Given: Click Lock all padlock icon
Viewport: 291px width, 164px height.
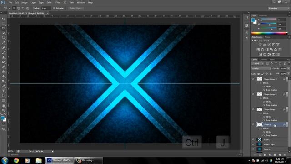Looking at the screenshot, I should tap(271, 74).
